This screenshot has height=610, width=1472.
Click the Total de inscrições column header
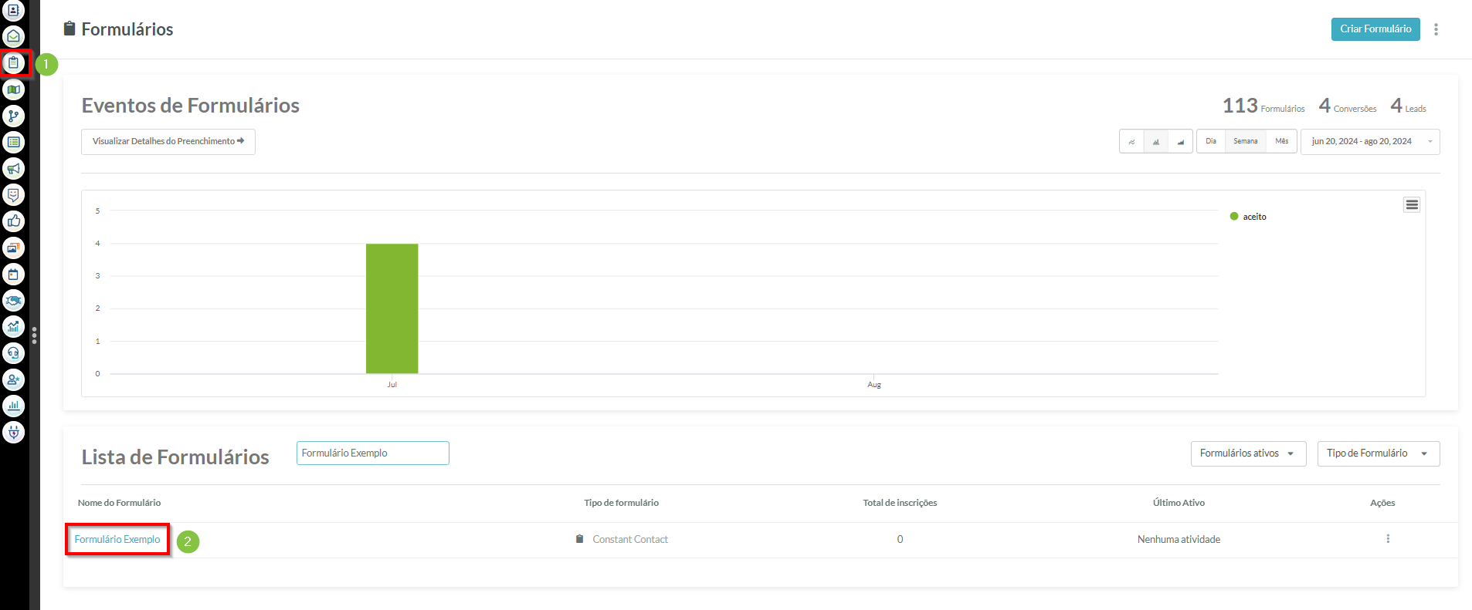coord(900,503)
